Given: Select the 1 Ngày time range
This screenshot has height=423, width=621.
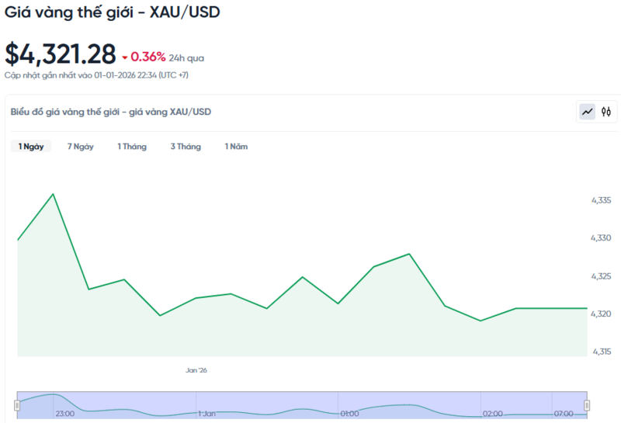Looking at the screenshot, I should [31, 147].
